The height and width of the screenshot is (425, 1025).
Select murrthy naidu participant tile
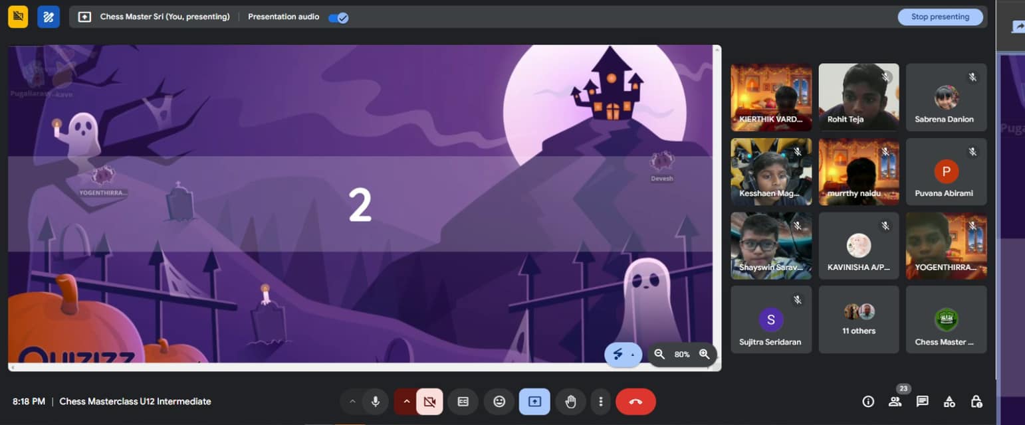tap(859, 171)
